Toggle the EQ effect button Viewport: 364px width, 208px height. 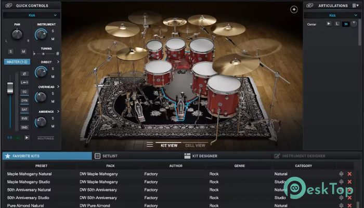coord(24,92)
